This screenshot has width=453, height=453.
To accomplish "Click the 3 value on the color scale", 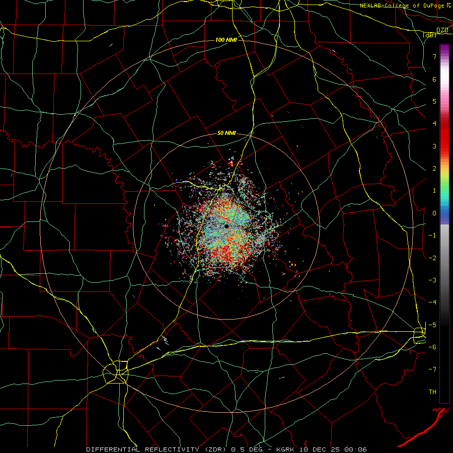I will 434,146.
